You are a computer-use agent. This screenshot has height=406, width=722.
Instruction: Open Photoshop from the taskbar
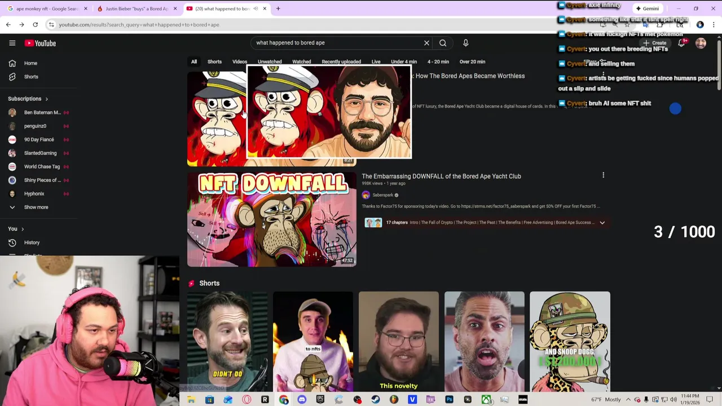click(449, 400)
